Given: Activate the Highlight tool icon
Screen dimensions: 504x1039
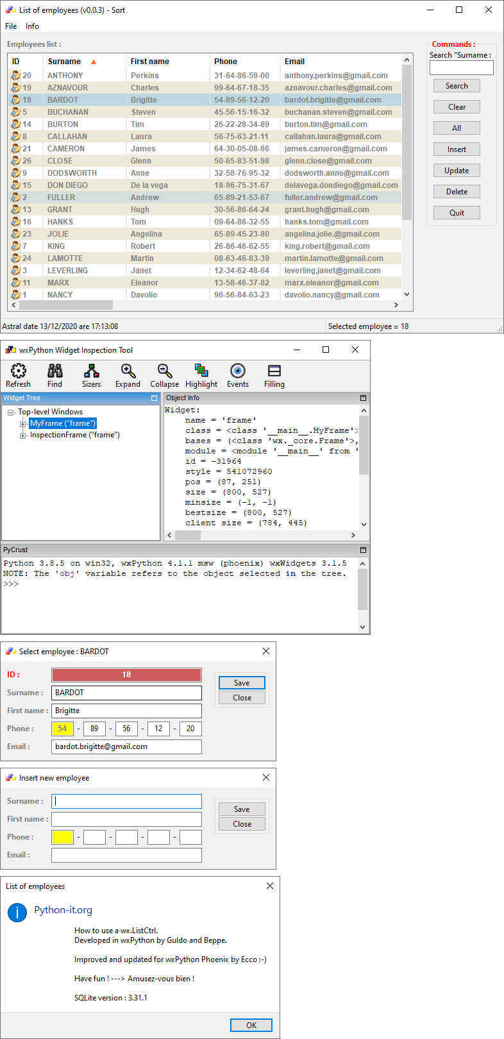Looking at the screenshot, I should (x=201, y=371).
